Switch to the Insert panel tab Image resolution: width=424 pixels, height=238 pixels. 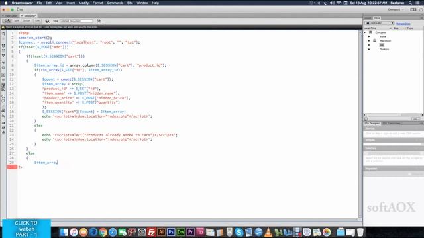coord(368,18)
